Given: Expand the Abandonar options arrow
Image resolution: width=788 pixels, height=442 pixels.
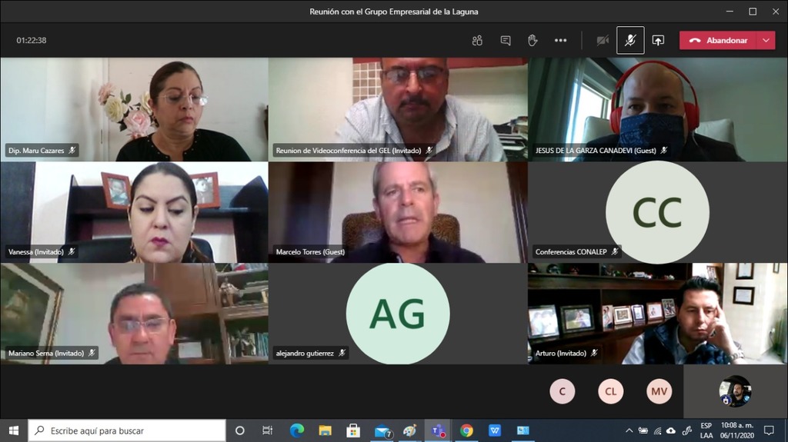Looking at the screenshot, I should click(766, 41).
